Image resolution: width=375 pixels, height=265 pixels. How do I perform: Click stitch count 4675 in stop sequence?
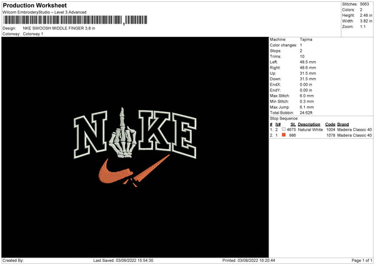click(291, 129)
